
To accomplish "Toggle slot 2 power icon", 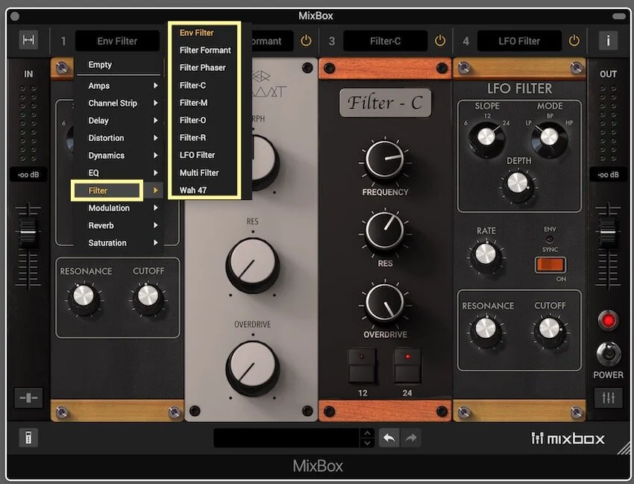I will [306, 41].
